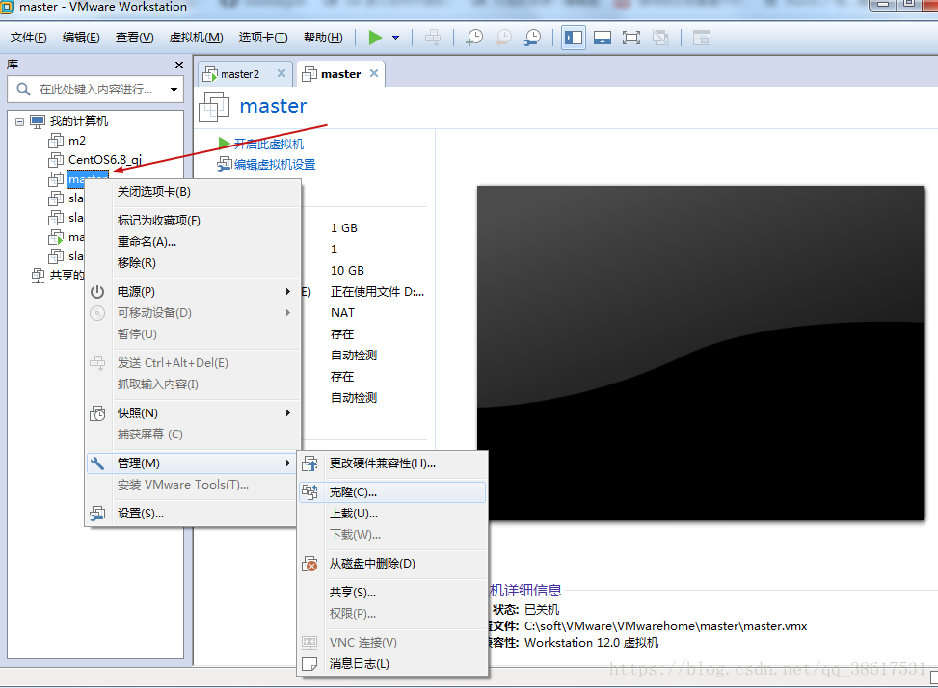Click the Workstation 12.0 虚拟机 compatibility text
Screen dimensions: 938x688
click(x=592, y=643)
